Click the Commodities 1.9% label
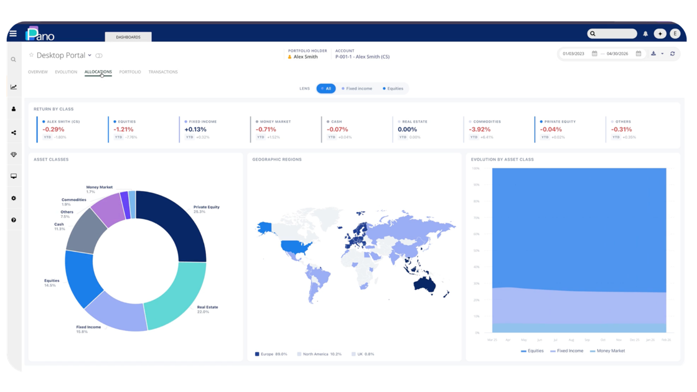Image resolution: width=697 pixels, height=392 pixels. pyautogui.click(x=74, y=202)
